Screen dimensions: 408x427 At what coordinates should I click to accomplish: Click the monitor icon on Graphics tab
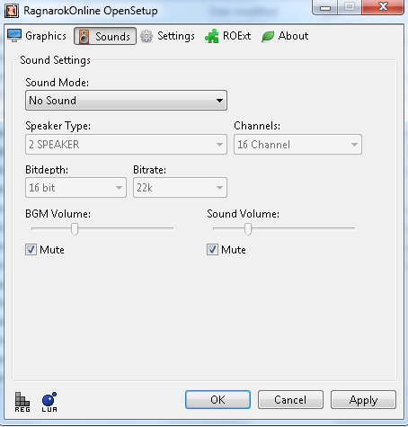coord(14,36)
